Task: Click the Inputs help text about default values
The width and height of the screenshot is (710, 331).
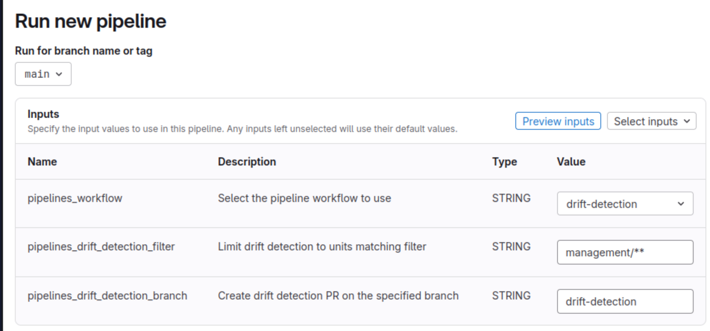Action: (x=242, y=129)
